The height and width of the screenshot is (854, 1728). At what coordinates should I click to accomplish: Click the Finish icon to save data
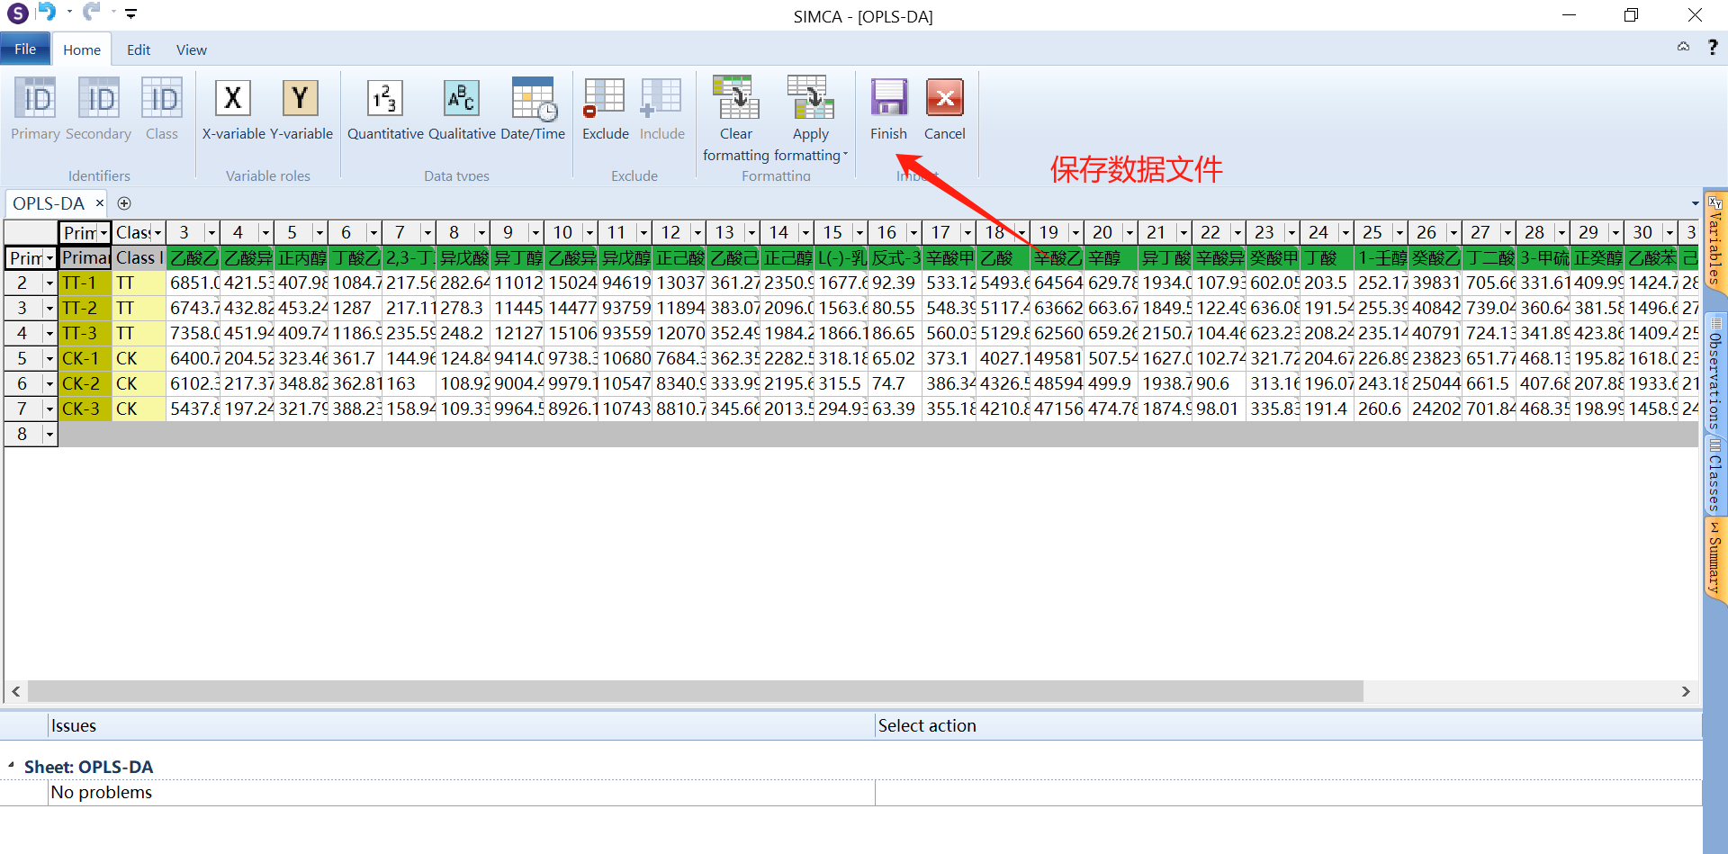tap(888, 99)
